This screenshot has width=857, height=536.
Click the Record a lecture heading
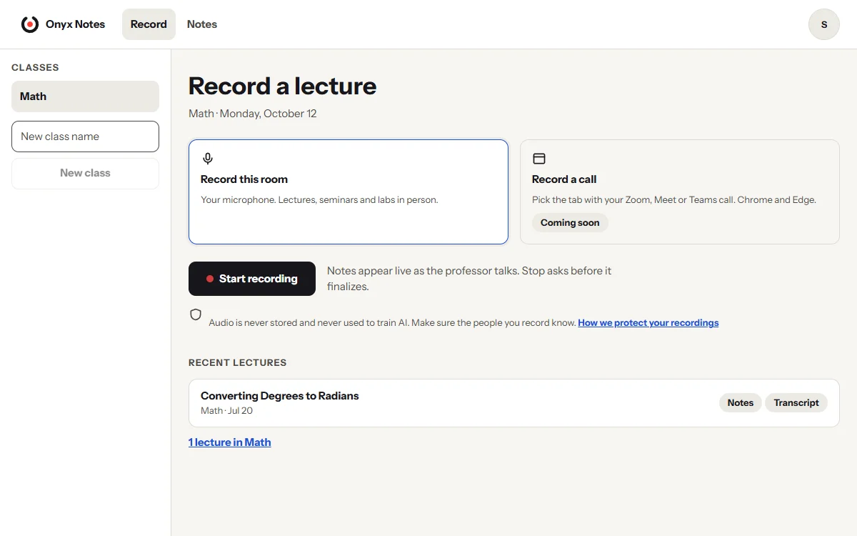click(282, 86)
